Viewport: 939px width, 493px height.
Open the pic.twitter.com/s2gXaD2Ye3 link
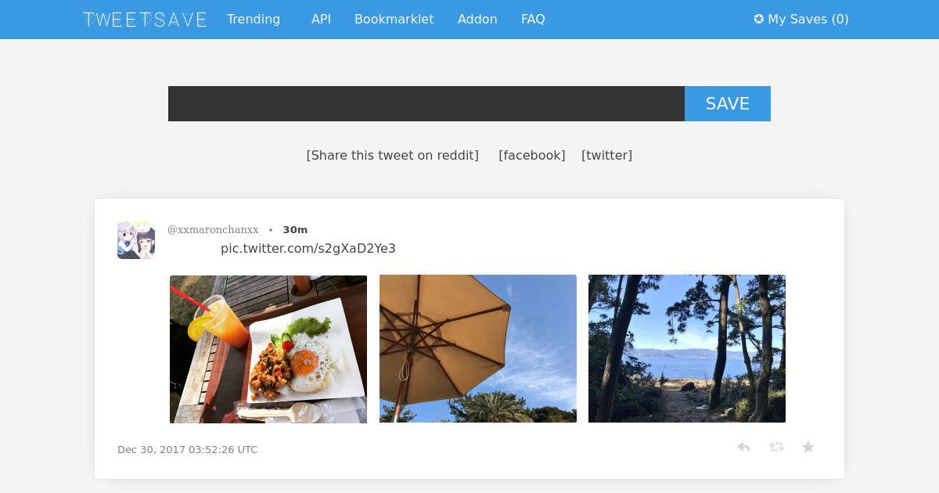[308, 248]
